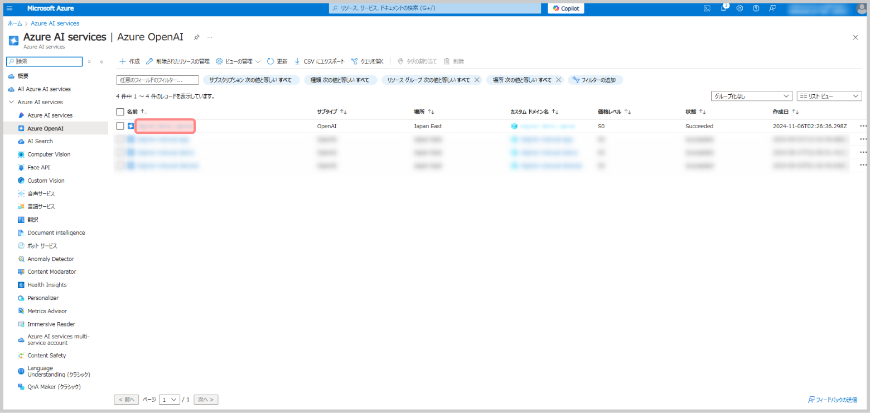Remove the リソース グループ filter with X
The image size is (870, 413).
[x=477, y=80]
